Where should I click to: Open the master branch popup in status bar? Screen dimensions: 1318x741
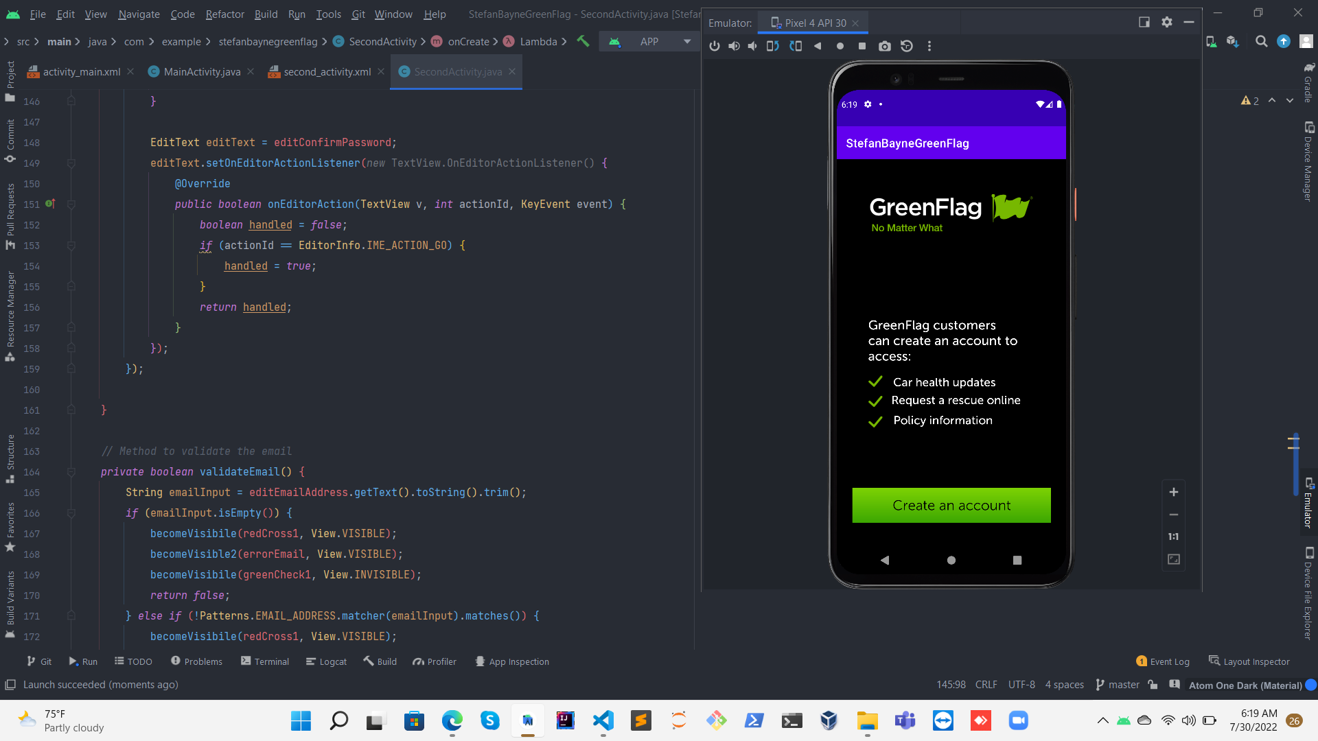click(1124, 684)
